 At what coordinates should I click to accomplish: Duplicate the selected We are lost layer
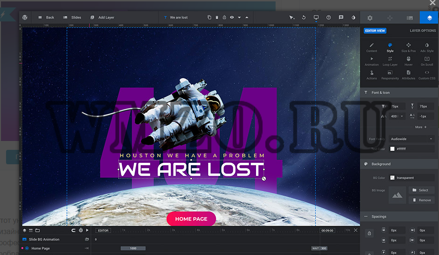(209, 17)
